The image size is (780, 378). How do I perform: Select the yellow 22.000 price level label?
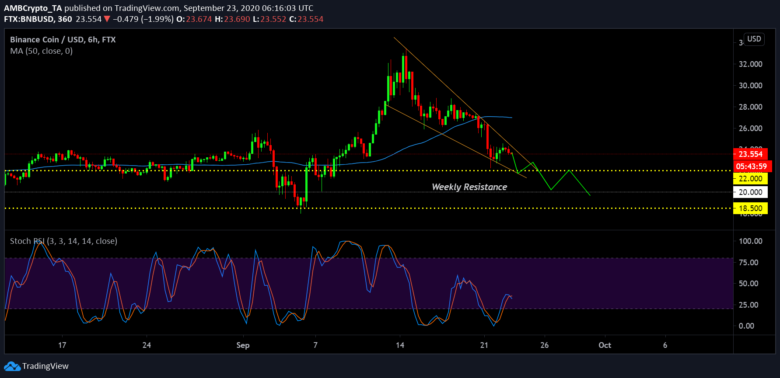pos(750,178)
